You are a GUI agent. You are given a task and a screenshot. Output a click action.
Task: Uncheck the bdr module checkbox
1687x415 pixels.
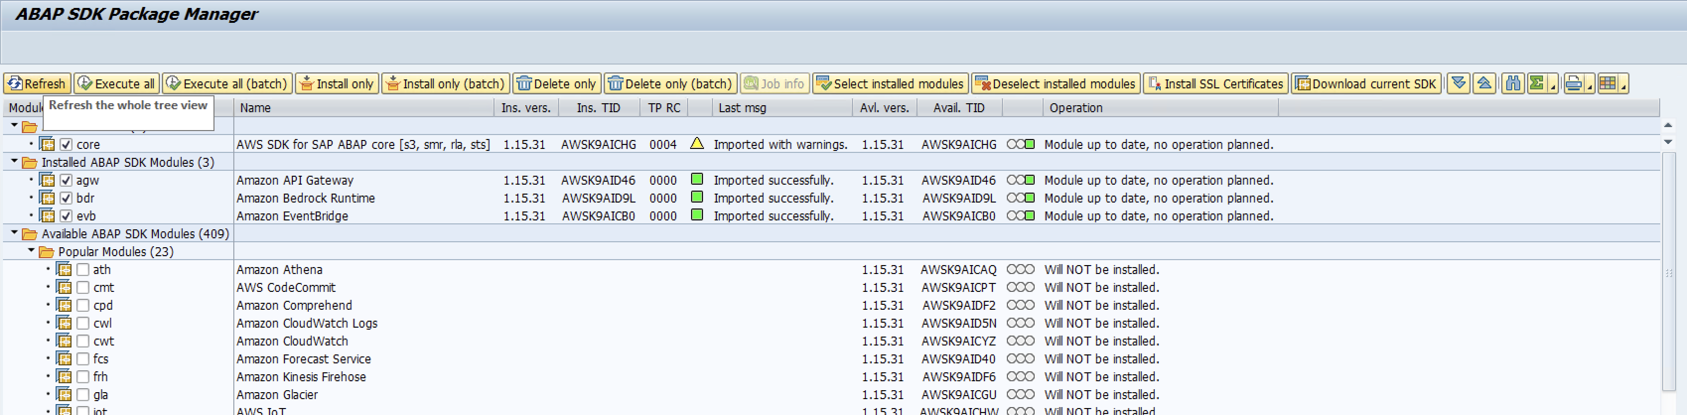coord(66,199)
